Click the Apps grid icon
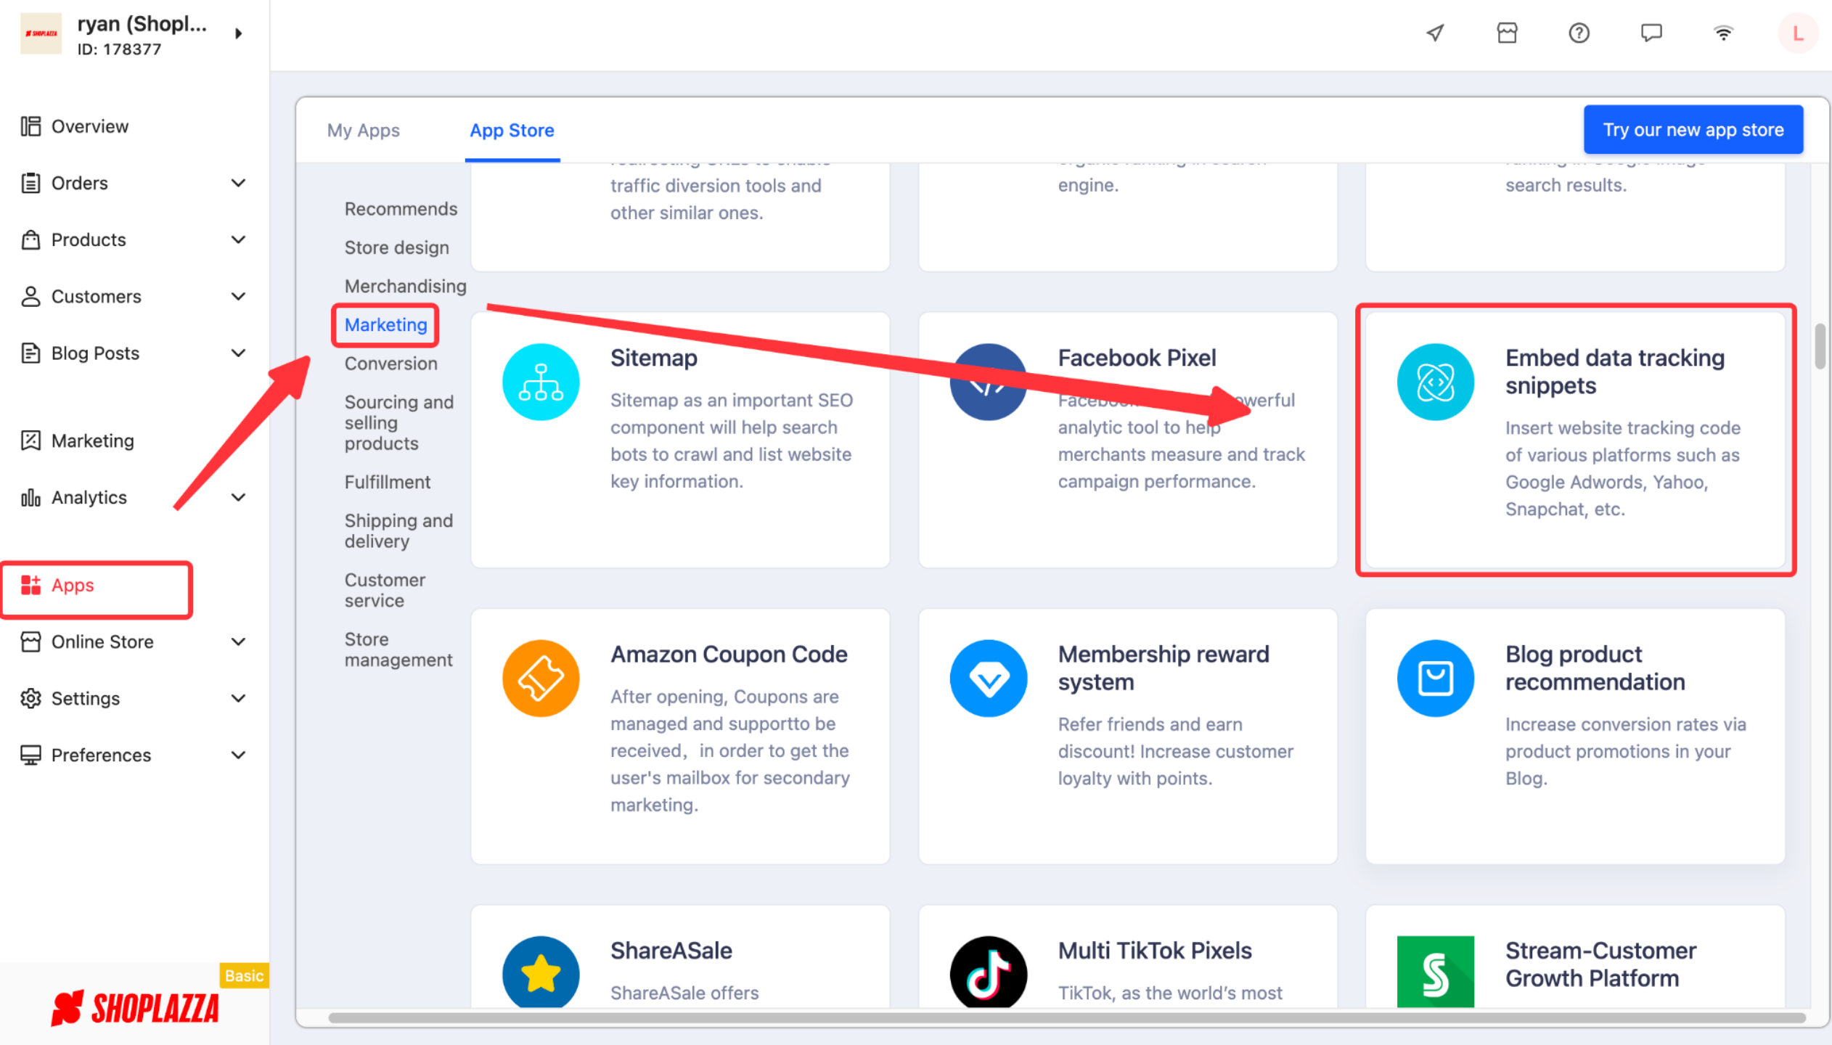1832x1045 pixels. click(x=30, y=585)
